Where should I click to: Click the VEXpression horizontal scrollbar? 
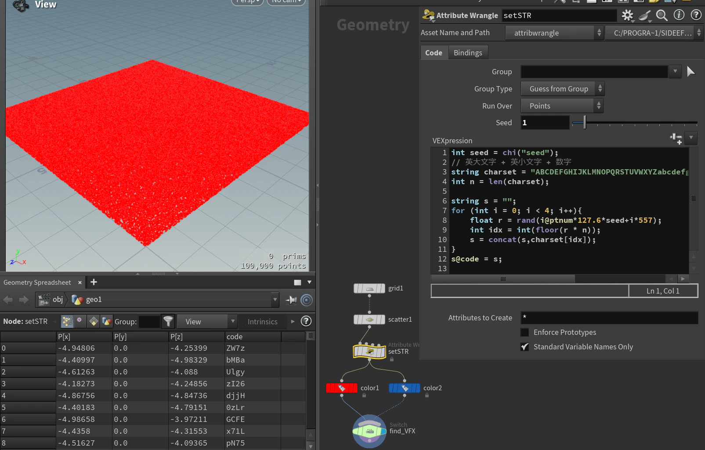(503, 279)
